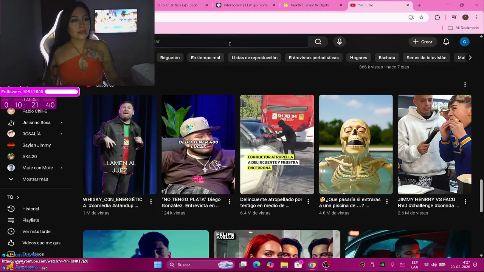The width and height of the screenshot is (484, 272).
Task: Switch to the KickBot Saved Widgets tab
Action: coord(309,5)
